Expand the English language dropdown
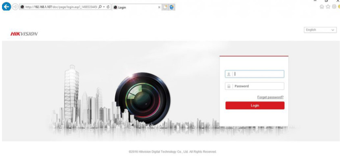This screenshot has width=343, height=168. click(x=320, y=30)
